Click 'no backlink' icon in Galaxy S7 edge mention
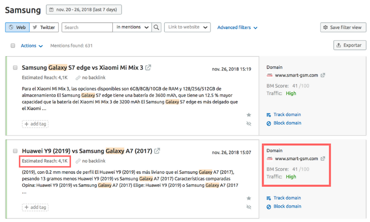The width and height of the screenshot is (370, 222). click(78, 78)
